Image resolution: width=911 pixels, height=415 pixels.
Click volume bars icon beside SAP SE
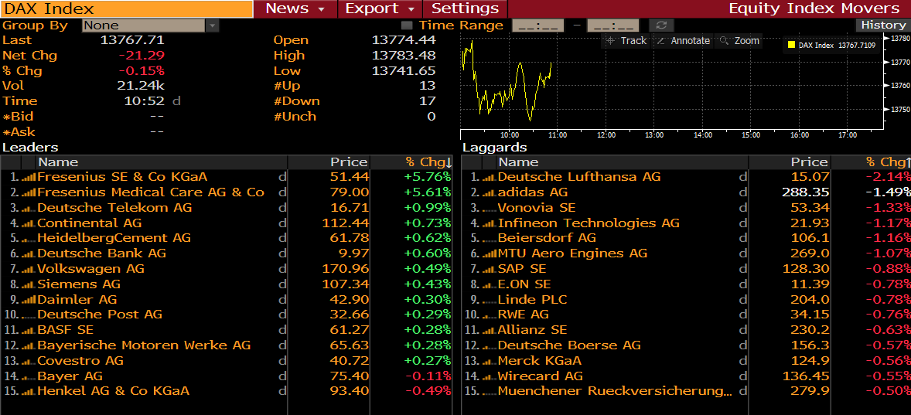click(x=490, y=269)
